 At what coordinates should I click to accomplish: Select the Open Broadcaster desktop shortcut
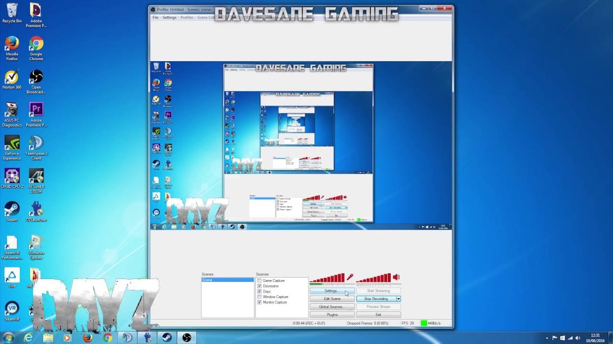36,82
